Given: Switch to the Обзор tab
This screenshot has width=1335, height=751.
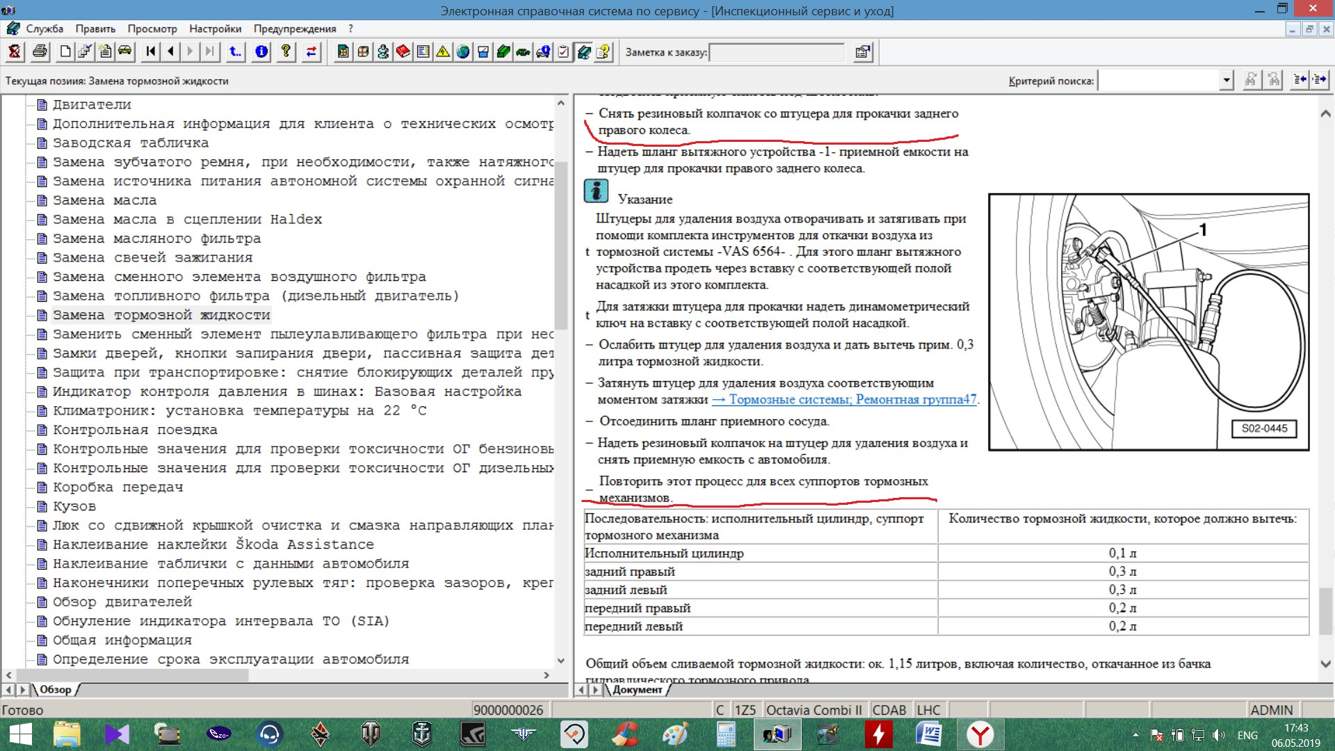Looking at the screenshot, I should pyautogui.click(x=56, y=689).
